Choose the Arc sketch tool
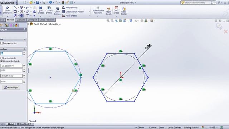The width and height of the screenshot is (229, 129). (21, 11)
